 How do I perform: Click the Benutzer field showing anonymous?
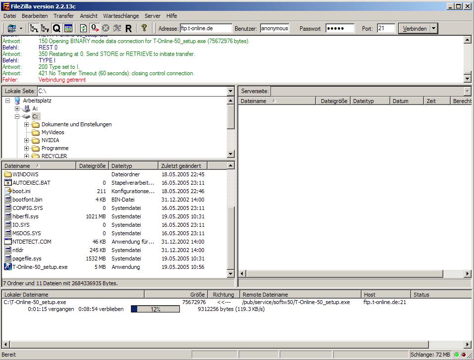click(x=274, y=28)
